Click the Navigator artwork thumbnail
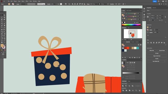This screenshot has height=94, width=168. click(133, 34)
